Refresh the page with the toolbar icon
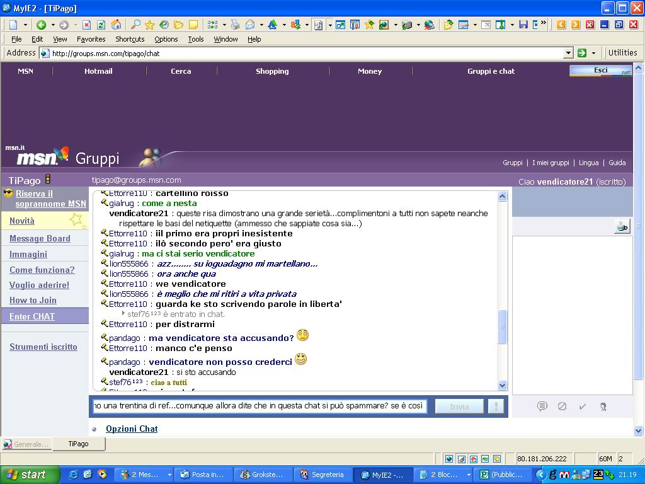The width and height of the screenshot is (645, 484). (101, 25)
